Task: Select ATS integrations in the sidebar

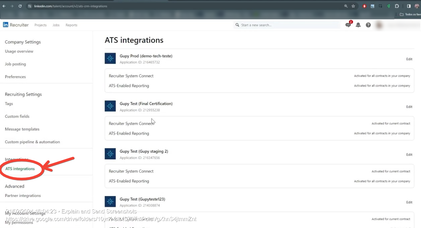Action: click(20, 169)
